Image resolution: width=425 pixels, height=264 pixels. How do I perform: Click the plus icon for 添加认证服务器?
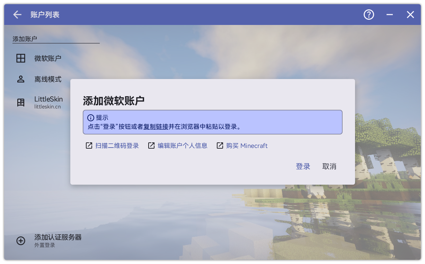click(x=21, y=241)
